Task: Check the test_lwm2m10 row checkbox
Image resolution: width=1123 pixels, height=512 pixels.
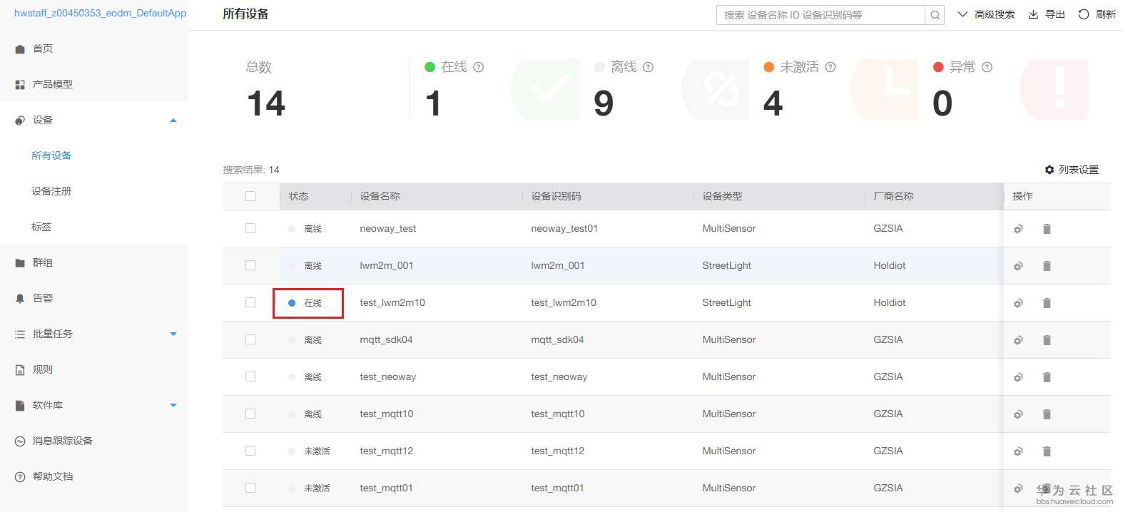Action: 250,302
